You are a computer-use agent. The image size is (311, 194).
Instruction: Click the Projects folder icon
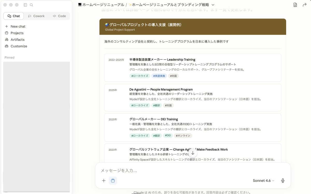(6, 33)
